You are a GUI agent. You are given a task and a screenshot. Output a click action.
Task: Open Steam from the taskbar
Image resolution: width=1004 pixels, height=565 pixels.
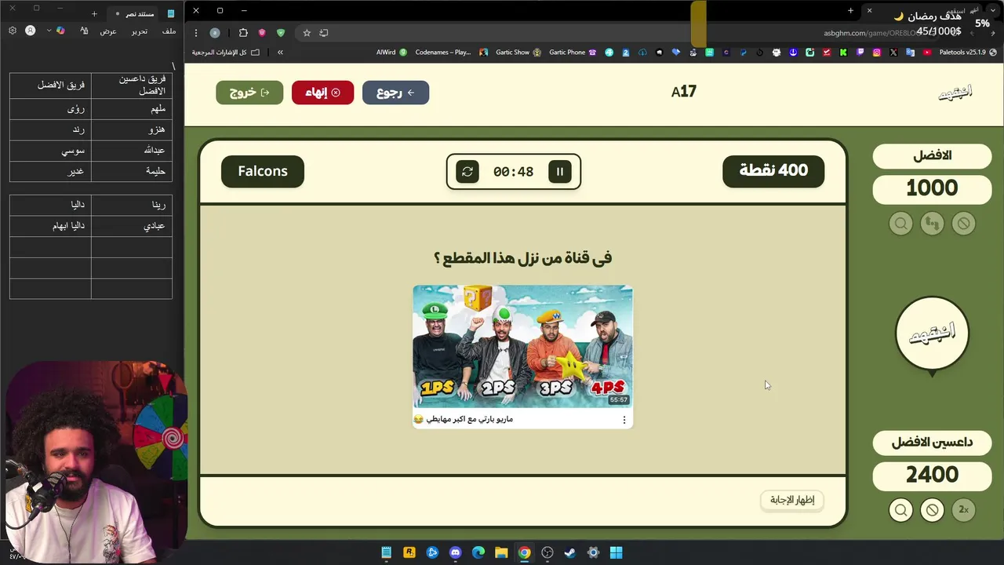click(570, 552)
